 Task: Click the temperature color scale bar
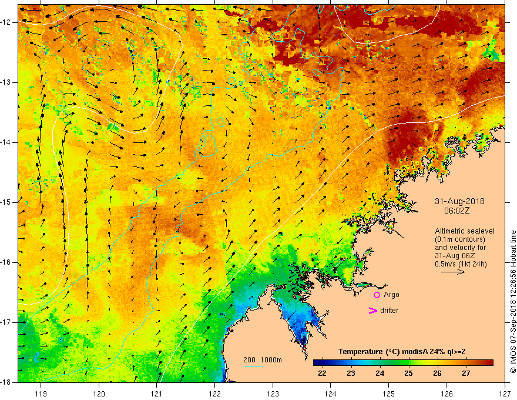pos(403,362)
